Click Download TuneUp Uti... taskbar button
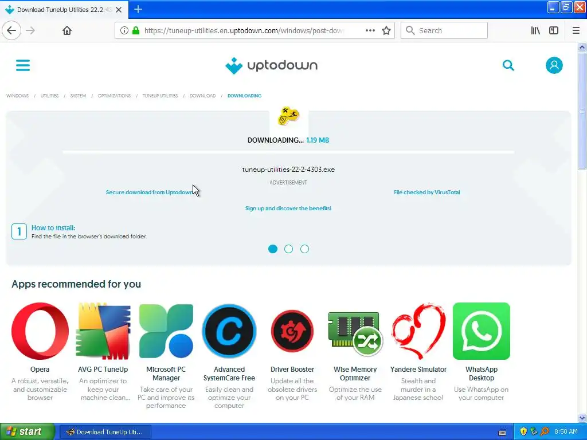 (105, 432)
